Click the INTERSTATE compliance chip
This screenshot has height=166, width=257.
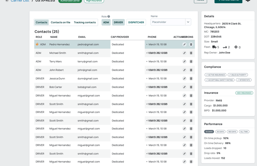pyautogui.click(x=244, y=80)
